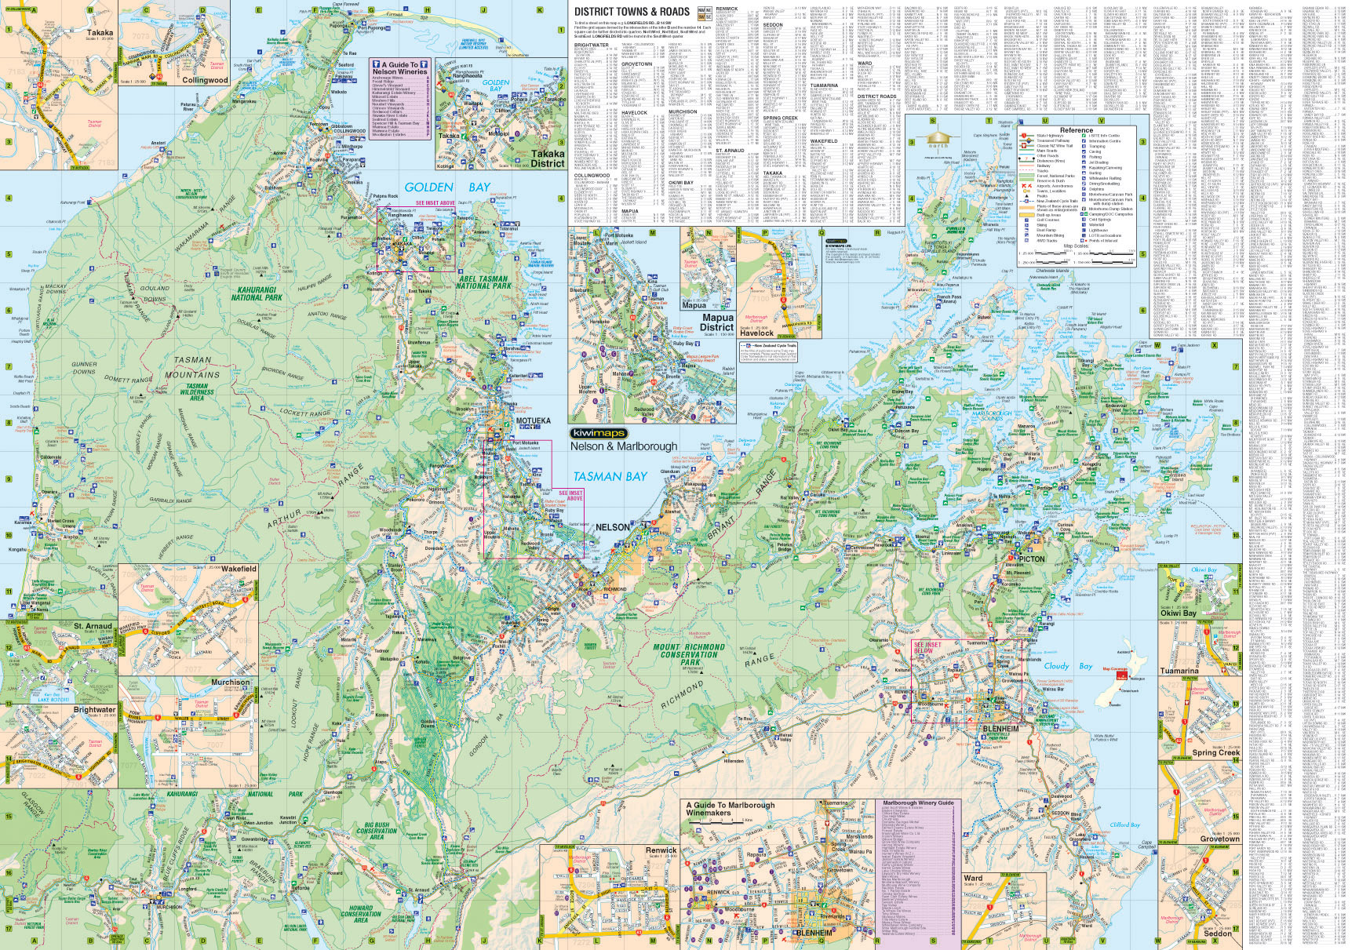Click the 'Grovetown' inset map title
Screen dimensions: 1359x950
tap(1219, 839)
